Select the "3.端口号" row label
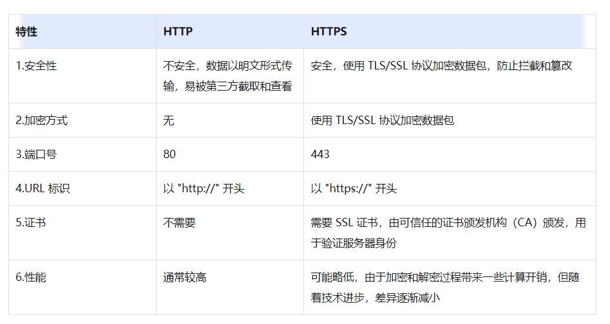The width and height of the screenshot is (610, 324). pyautogui.click(x=36, y=154)
